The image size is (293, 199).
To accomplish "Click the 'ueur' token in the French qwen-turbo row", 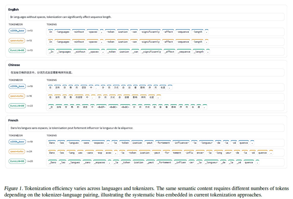I will click(x=228, y=153).
